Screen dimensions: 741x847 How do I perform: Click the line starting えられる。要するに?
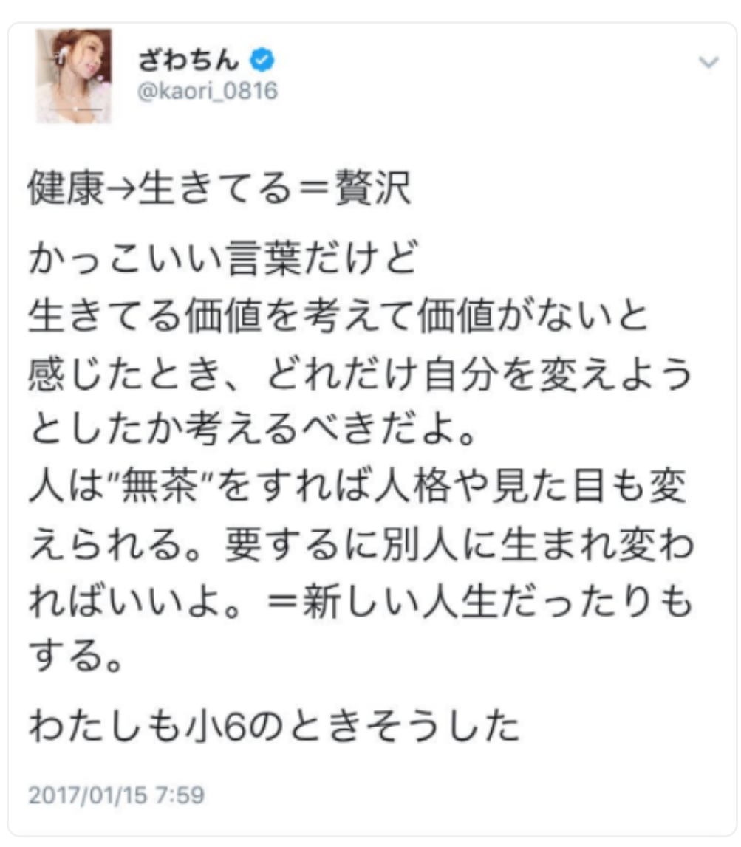(361, 544)
